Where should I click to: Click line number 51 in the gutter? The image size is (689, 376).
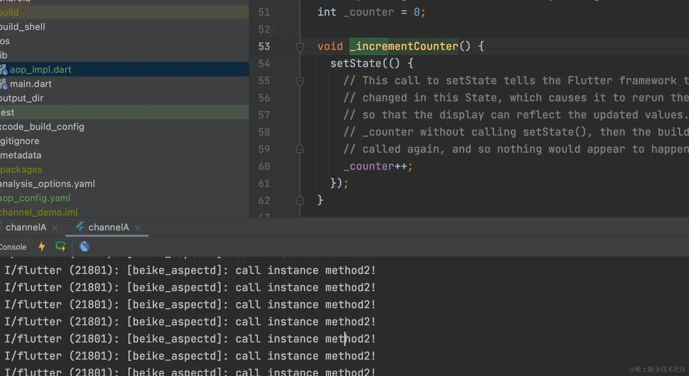pyautogui.click(x=264, y=12)
